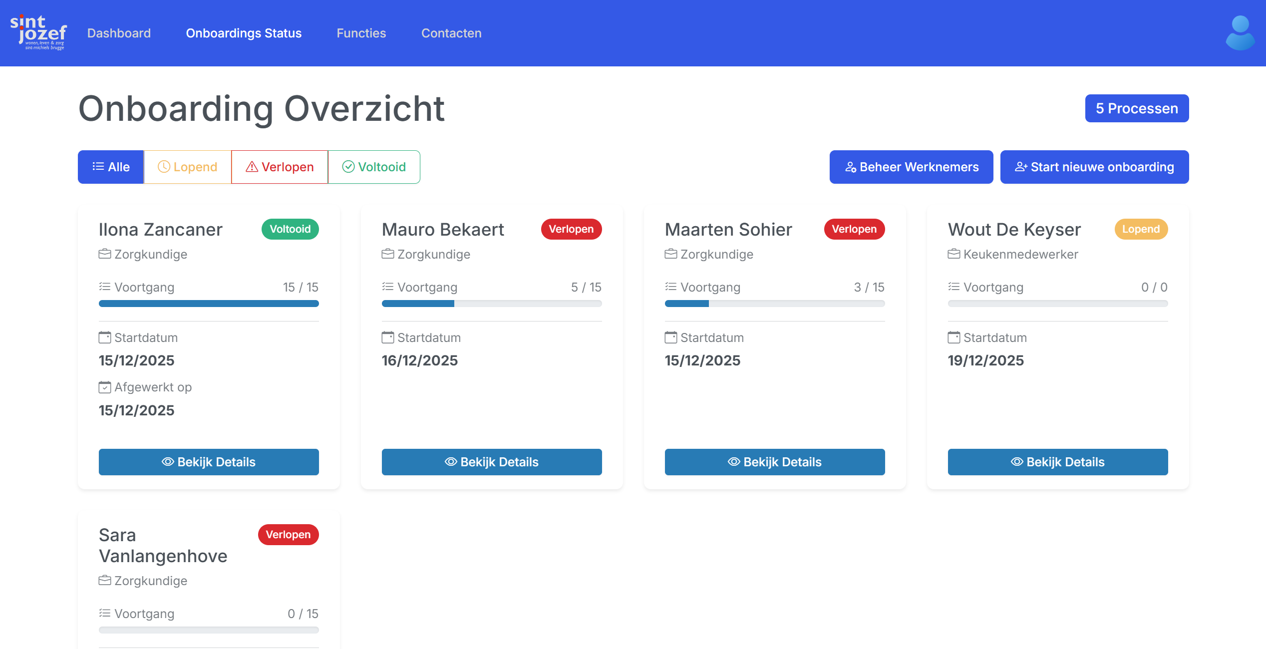Select the warning triangle icon in Verlopen filter
The height and width of the screenshot is (649, 1266).
tap(252, 167)
